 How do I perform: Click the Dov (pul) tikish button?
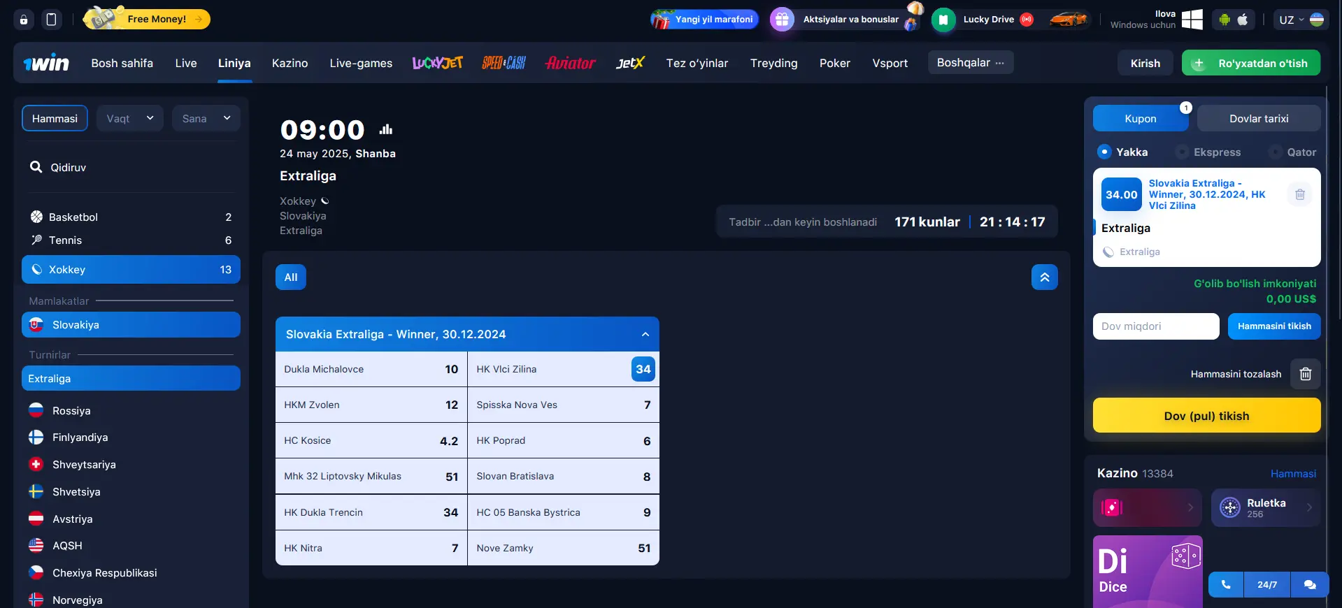(1206, 416)
